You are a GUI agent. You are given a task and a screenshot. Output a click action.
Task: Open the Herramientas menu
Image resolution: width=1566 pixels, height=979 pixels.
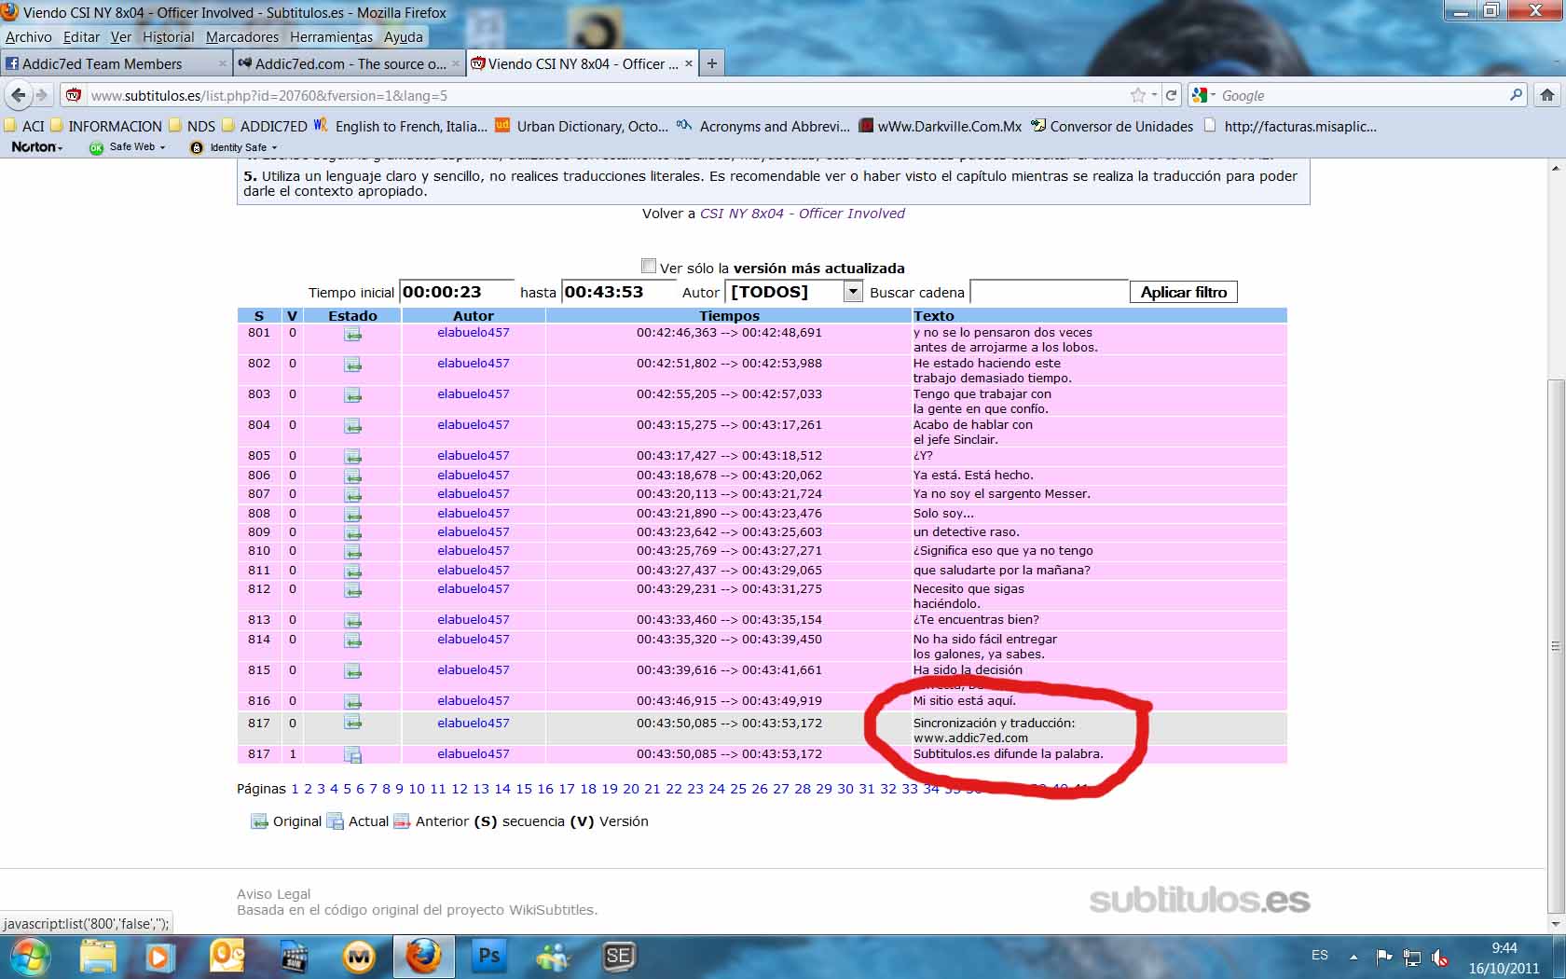tap(331, 37)
